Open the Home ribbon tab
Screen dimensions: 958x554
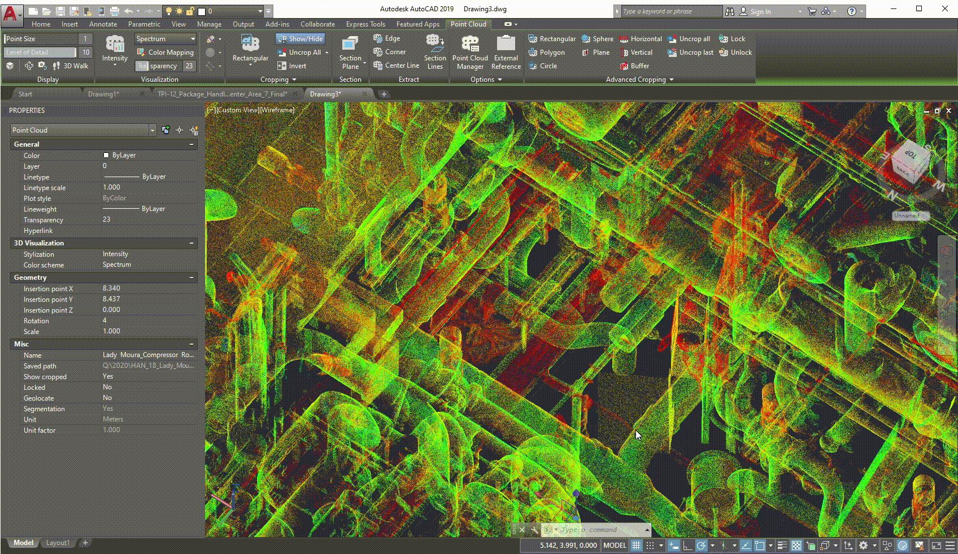pos(41,24)
